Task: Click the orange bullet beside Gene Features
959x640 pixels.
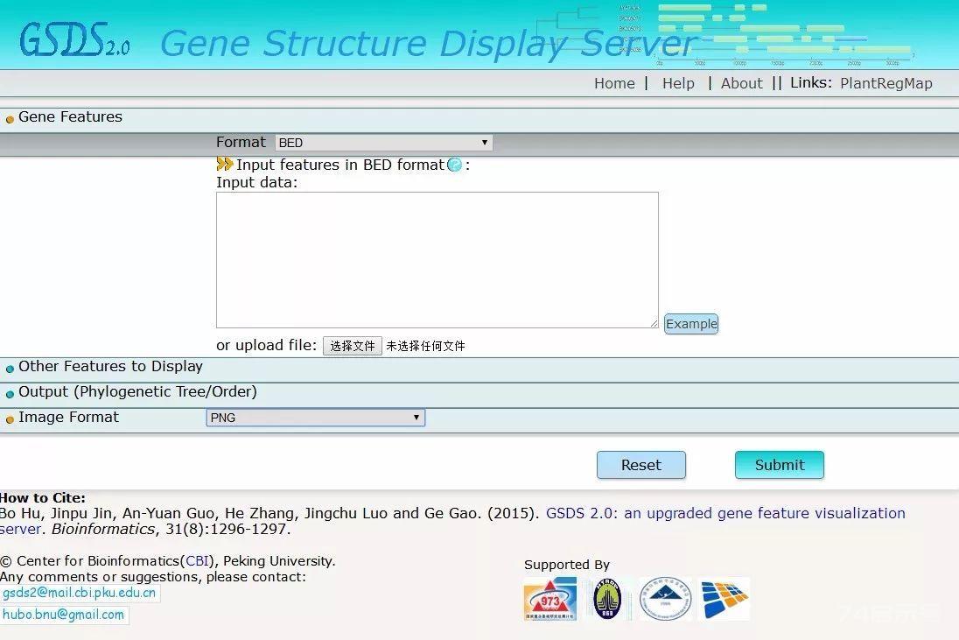Action: 10,119
